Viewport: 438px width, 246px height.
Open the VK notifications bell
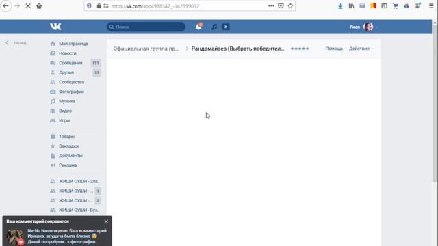pyautogui.click(x=198, y=27)
